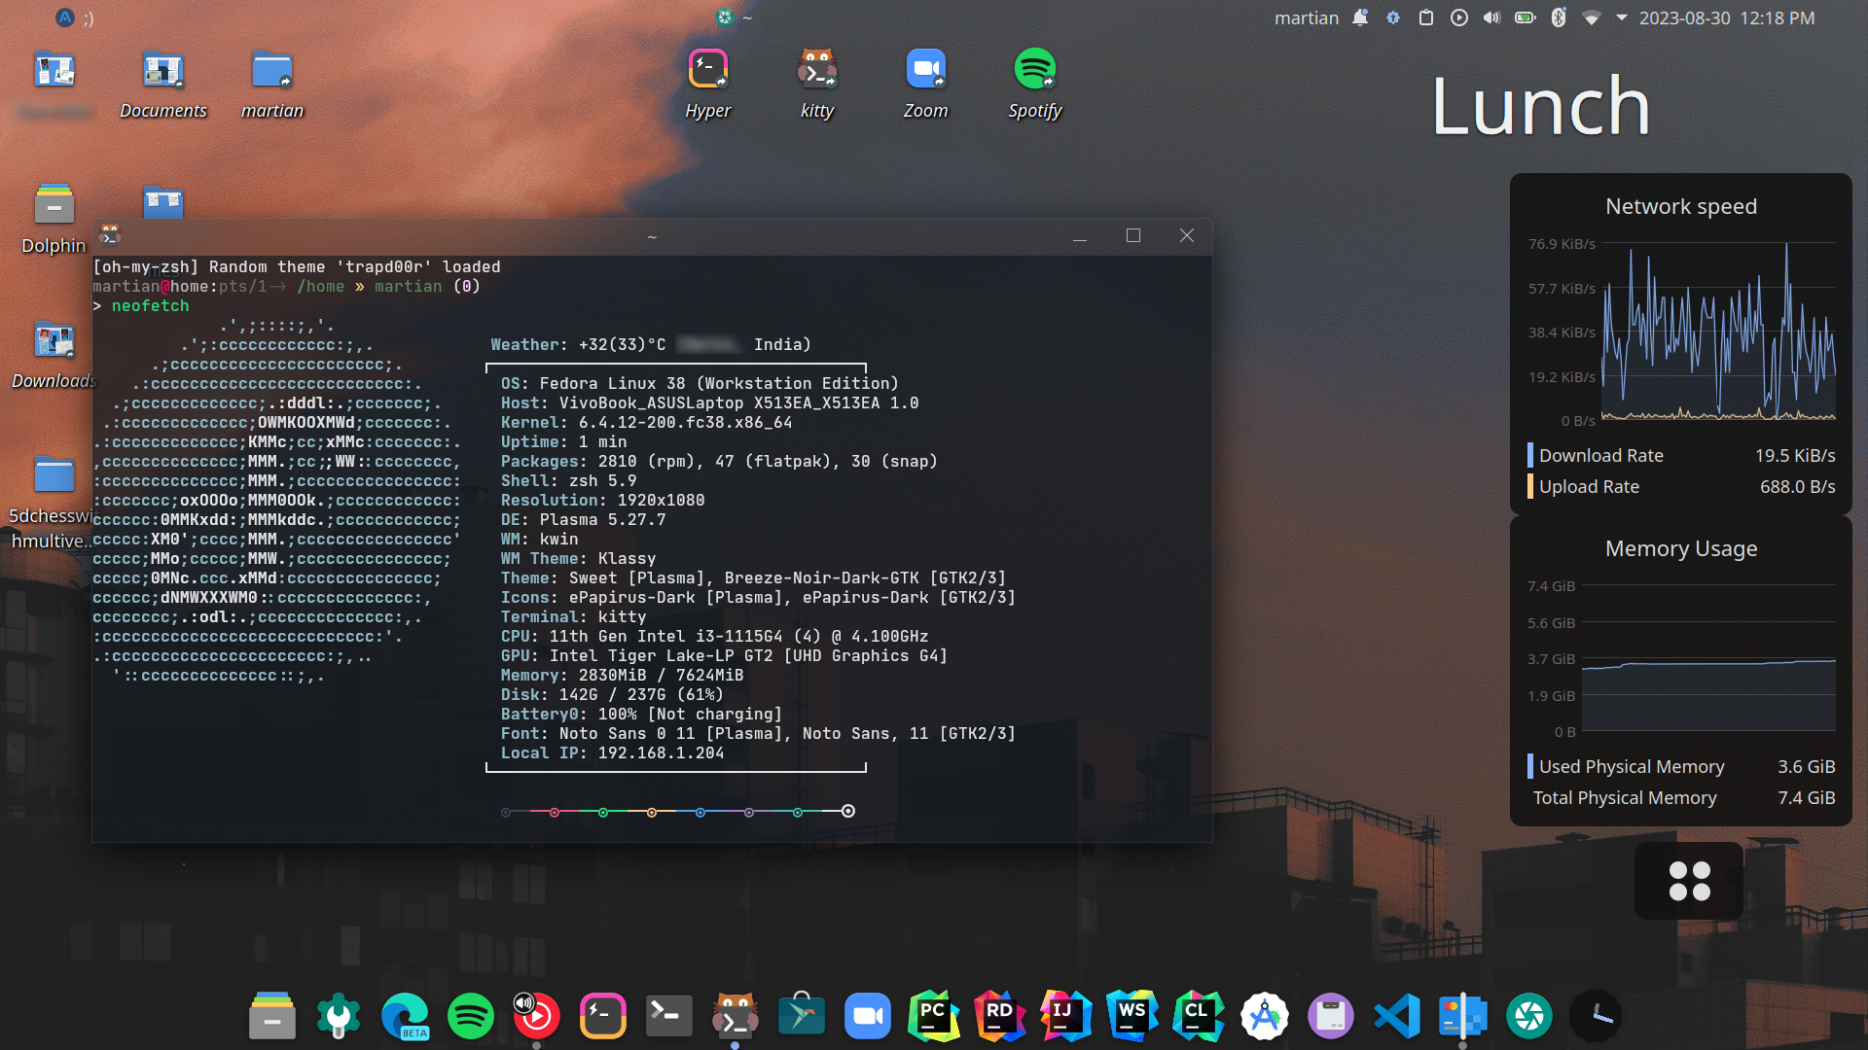Open the gray terminal in dock
Viewport: 1868px width, 1050px height.
point(669,1016)
